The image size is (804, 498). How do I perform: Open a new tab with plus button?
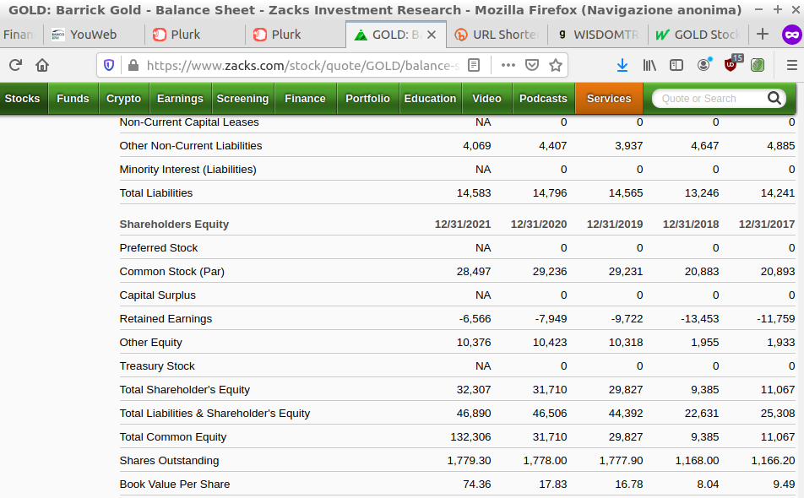(x=763, y=35)
